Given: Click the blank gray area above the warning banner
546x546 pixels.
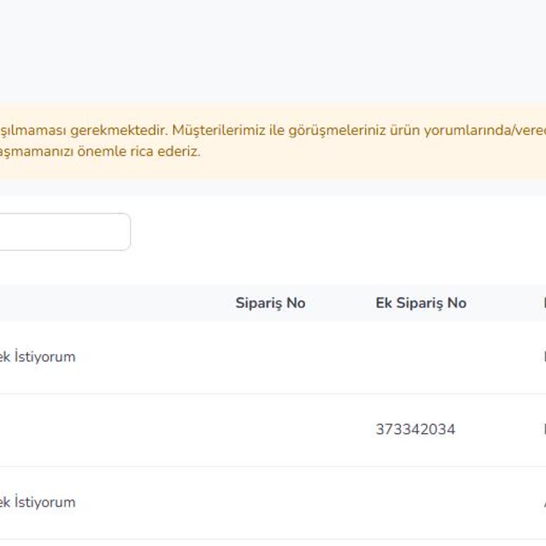Looking at the screenshot, I should click(273, 50).
